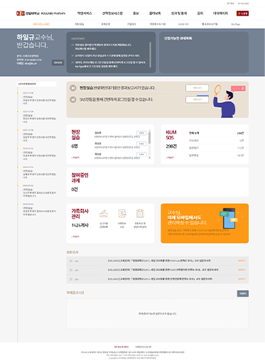The width and height of the screenshot is (265, 362).
Task: Click the KIU university logo in header
Action: click(21, 13)
